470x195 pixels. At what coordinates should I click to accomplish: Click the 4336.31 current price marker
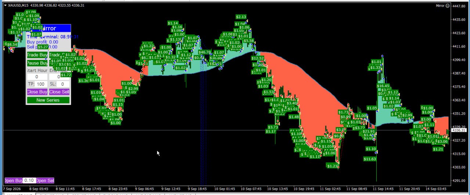459,130
